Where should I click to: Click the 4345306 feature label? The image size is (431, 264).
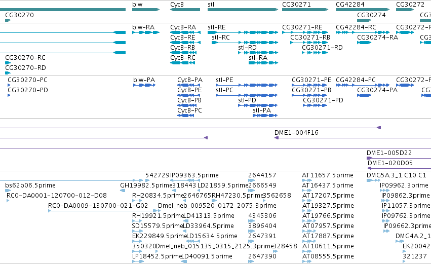pos(262,216)
